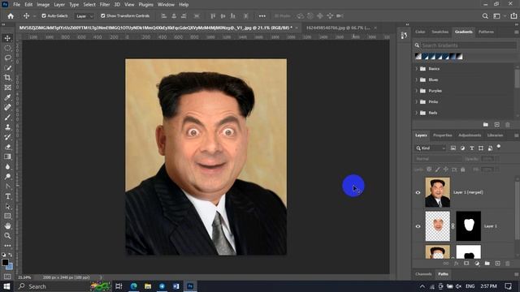The height and width of the screenshot is (292, 520).
Task: Switch to the second document tab
Action: pos(338,28)
